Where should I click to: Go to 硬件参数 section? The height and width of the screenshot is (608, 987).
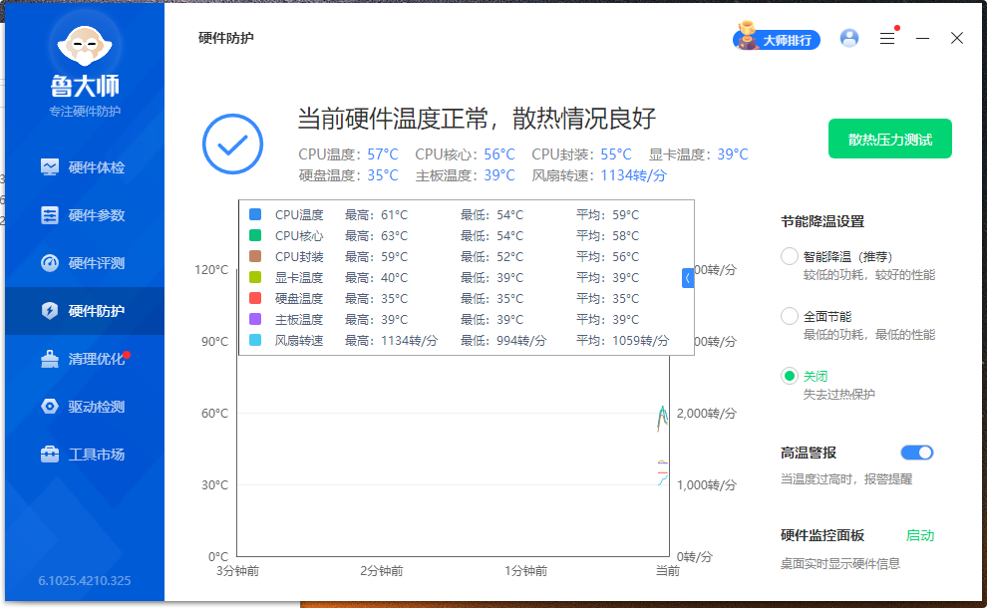85,215
